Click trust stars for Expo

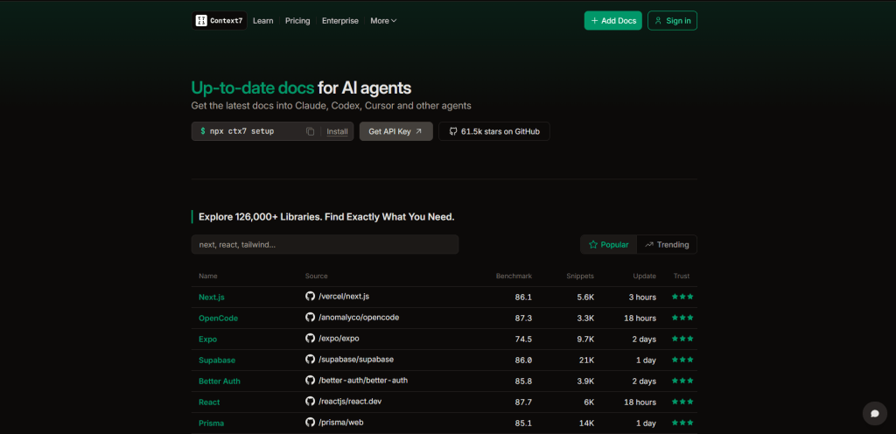coord(682,339)
